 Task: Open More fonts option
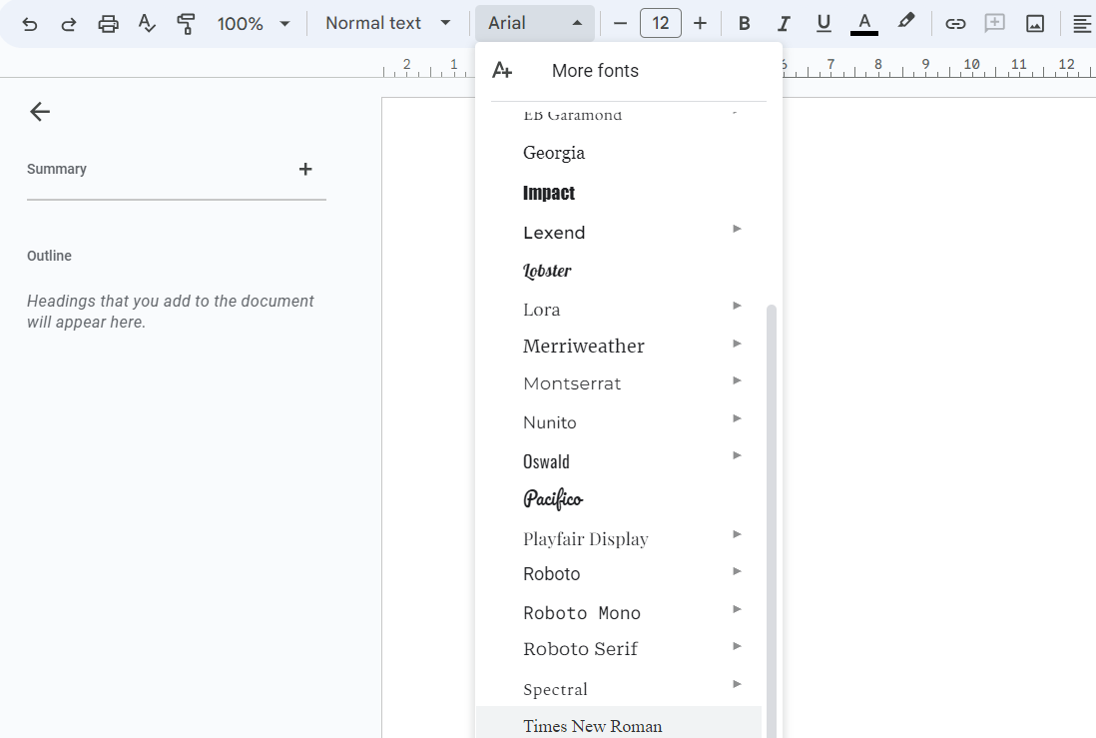click(595, 71)
